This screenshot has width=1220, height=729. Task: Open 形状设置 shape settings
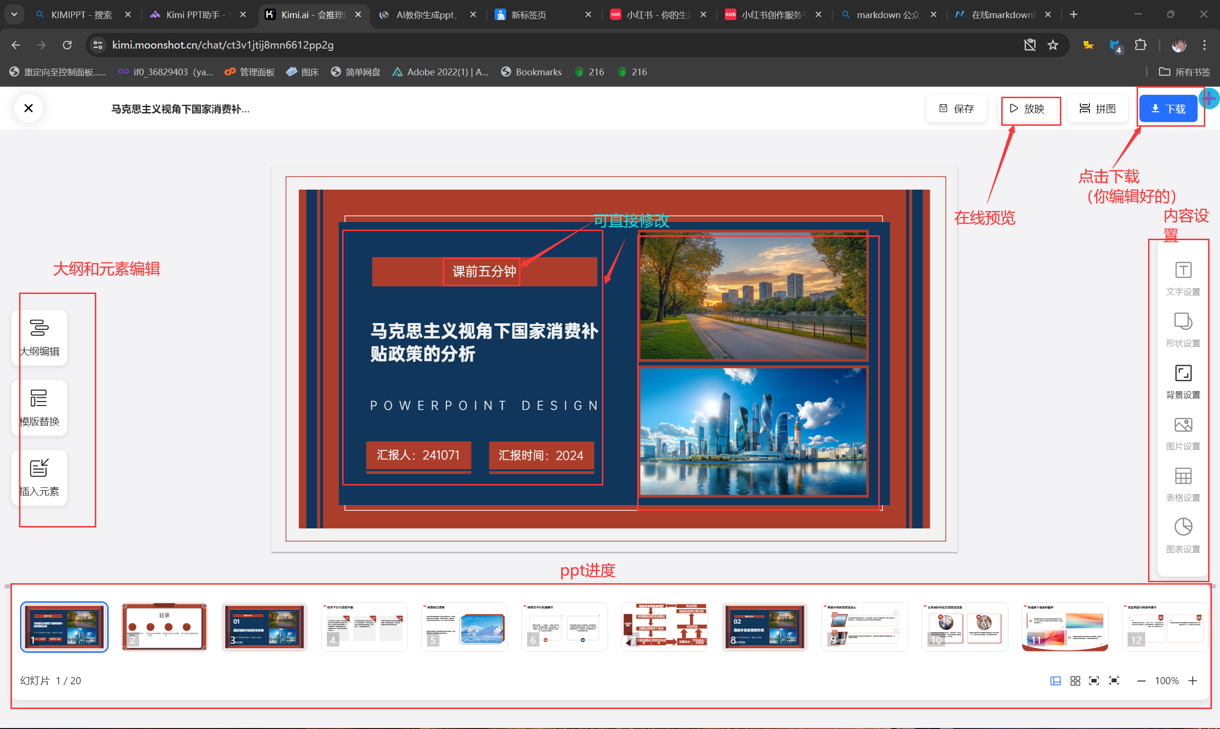point(1183,329)
